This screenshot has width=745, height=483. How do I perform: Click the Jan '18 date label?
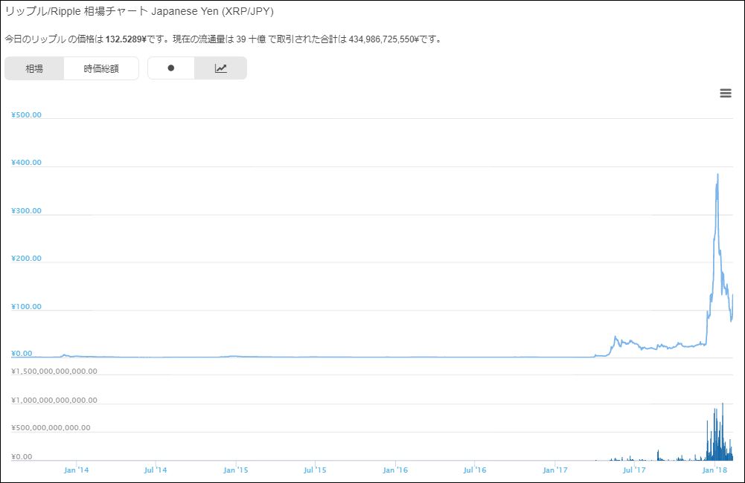714,470
